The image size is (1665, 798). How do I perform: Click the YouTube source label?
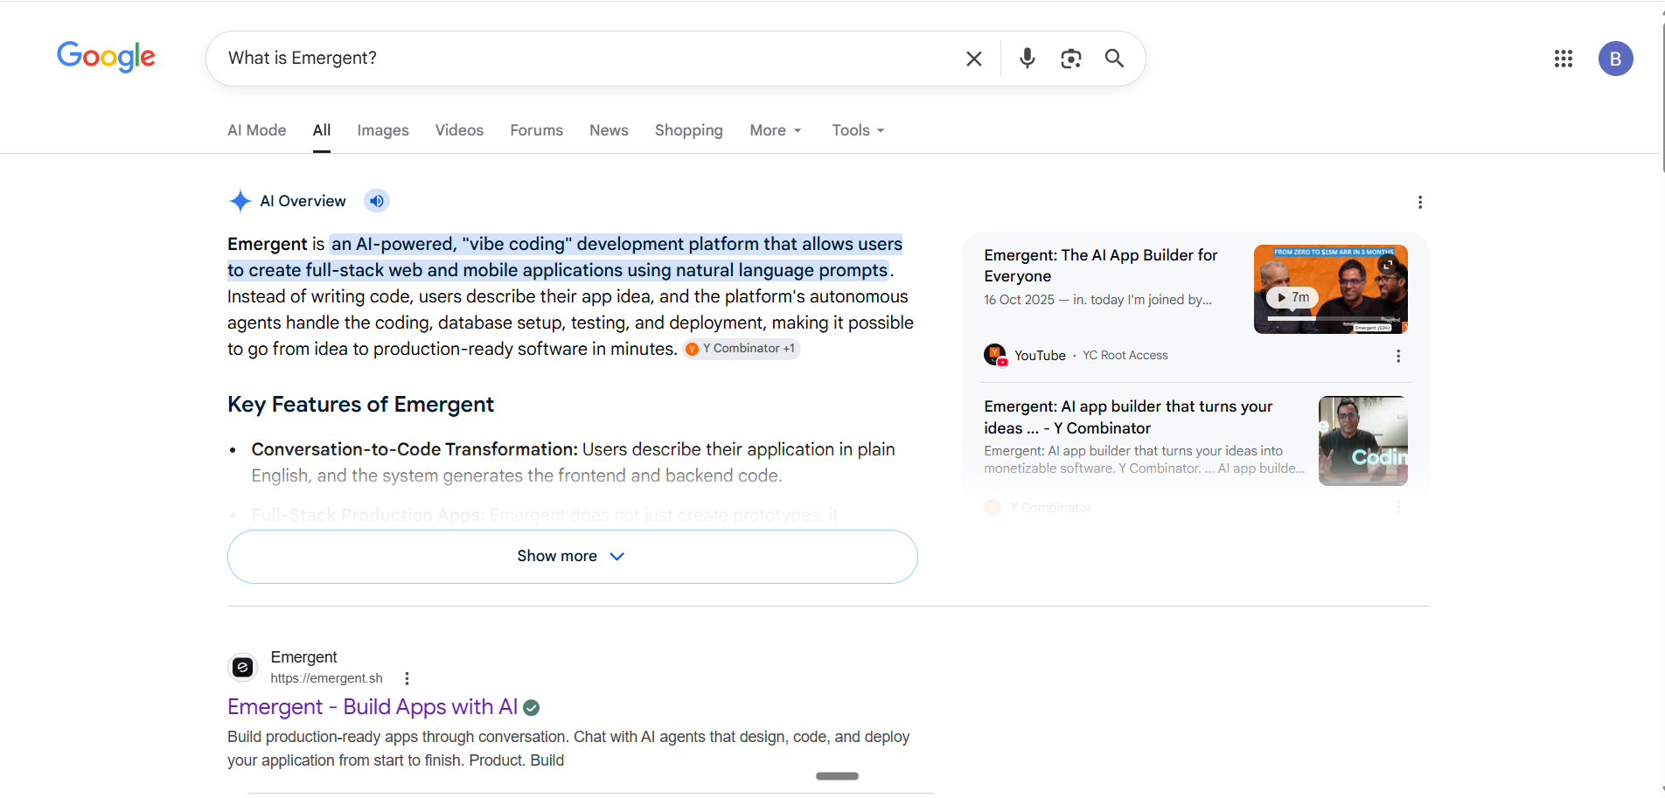[x=1040, y=356]
